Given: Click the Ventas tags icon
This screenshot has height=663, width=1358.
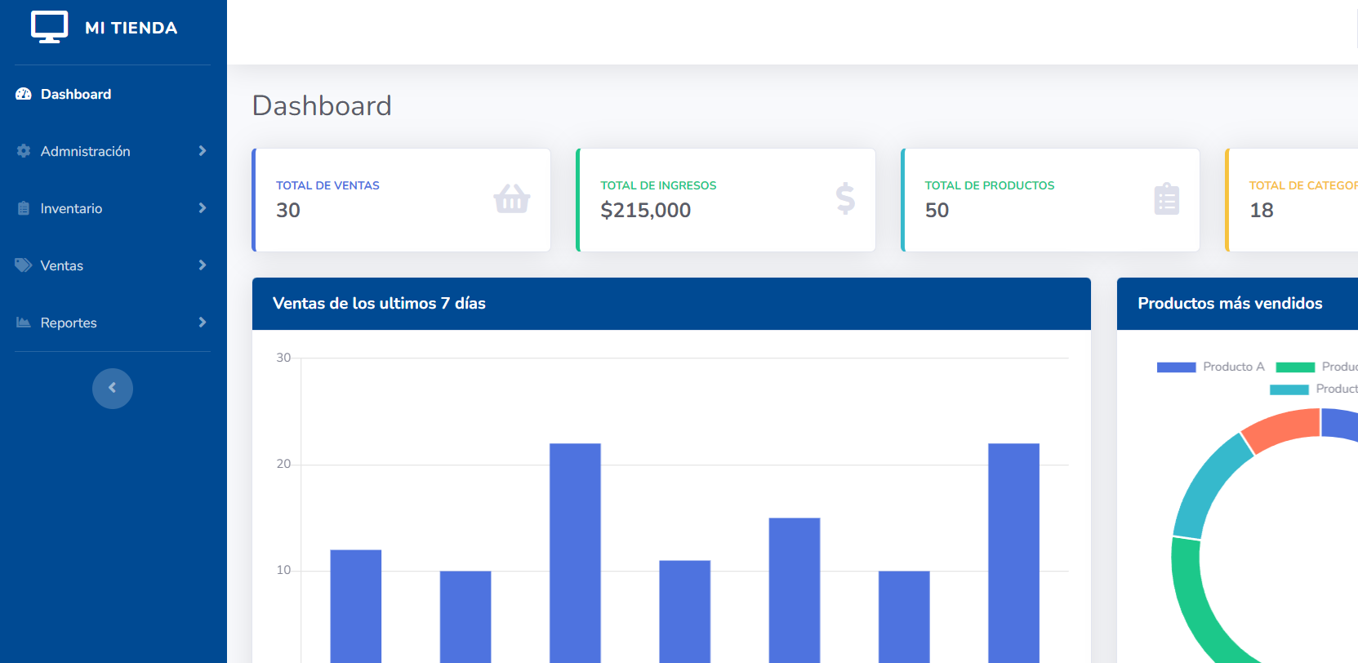Looking at the screenshot, I should pyautogui.click(x=24, y=265).
